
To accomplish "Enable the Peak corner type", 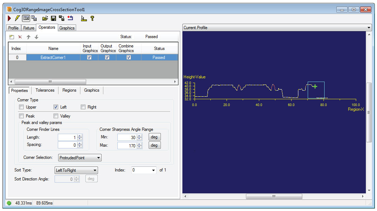I will click(x=21, y=116).
